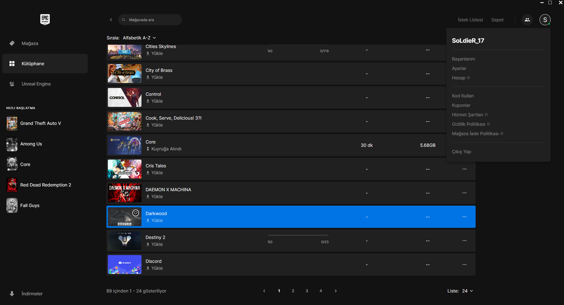
Task: Open City of Brass thumbnail
Action: [125, 74]
